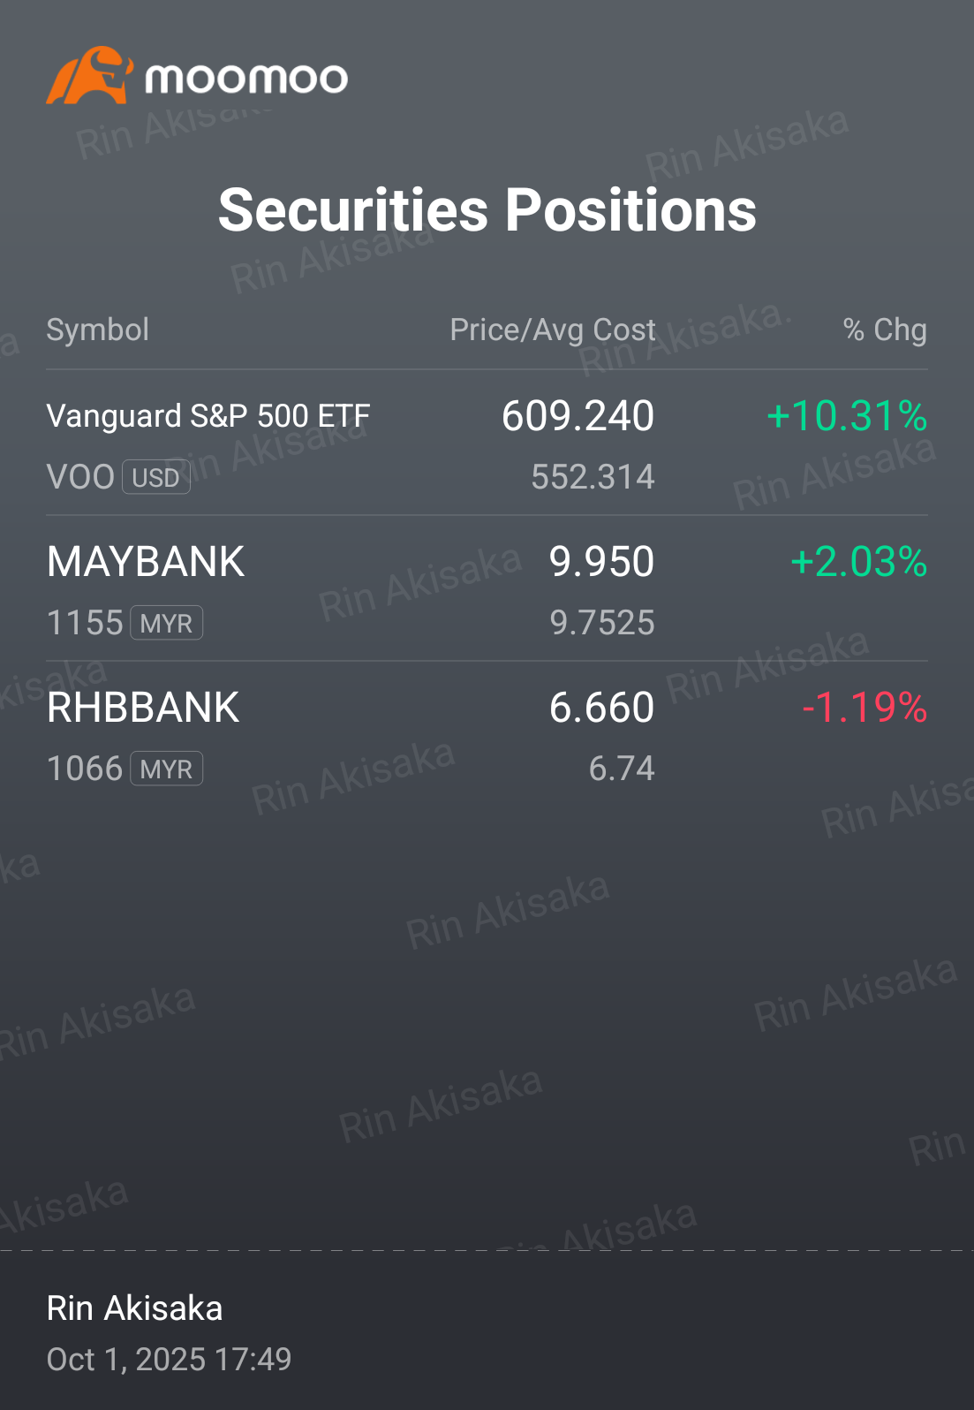Click the Symbol column header
Screen dimensions: 974x1410
pyautogui.click(x=98, y=330)
